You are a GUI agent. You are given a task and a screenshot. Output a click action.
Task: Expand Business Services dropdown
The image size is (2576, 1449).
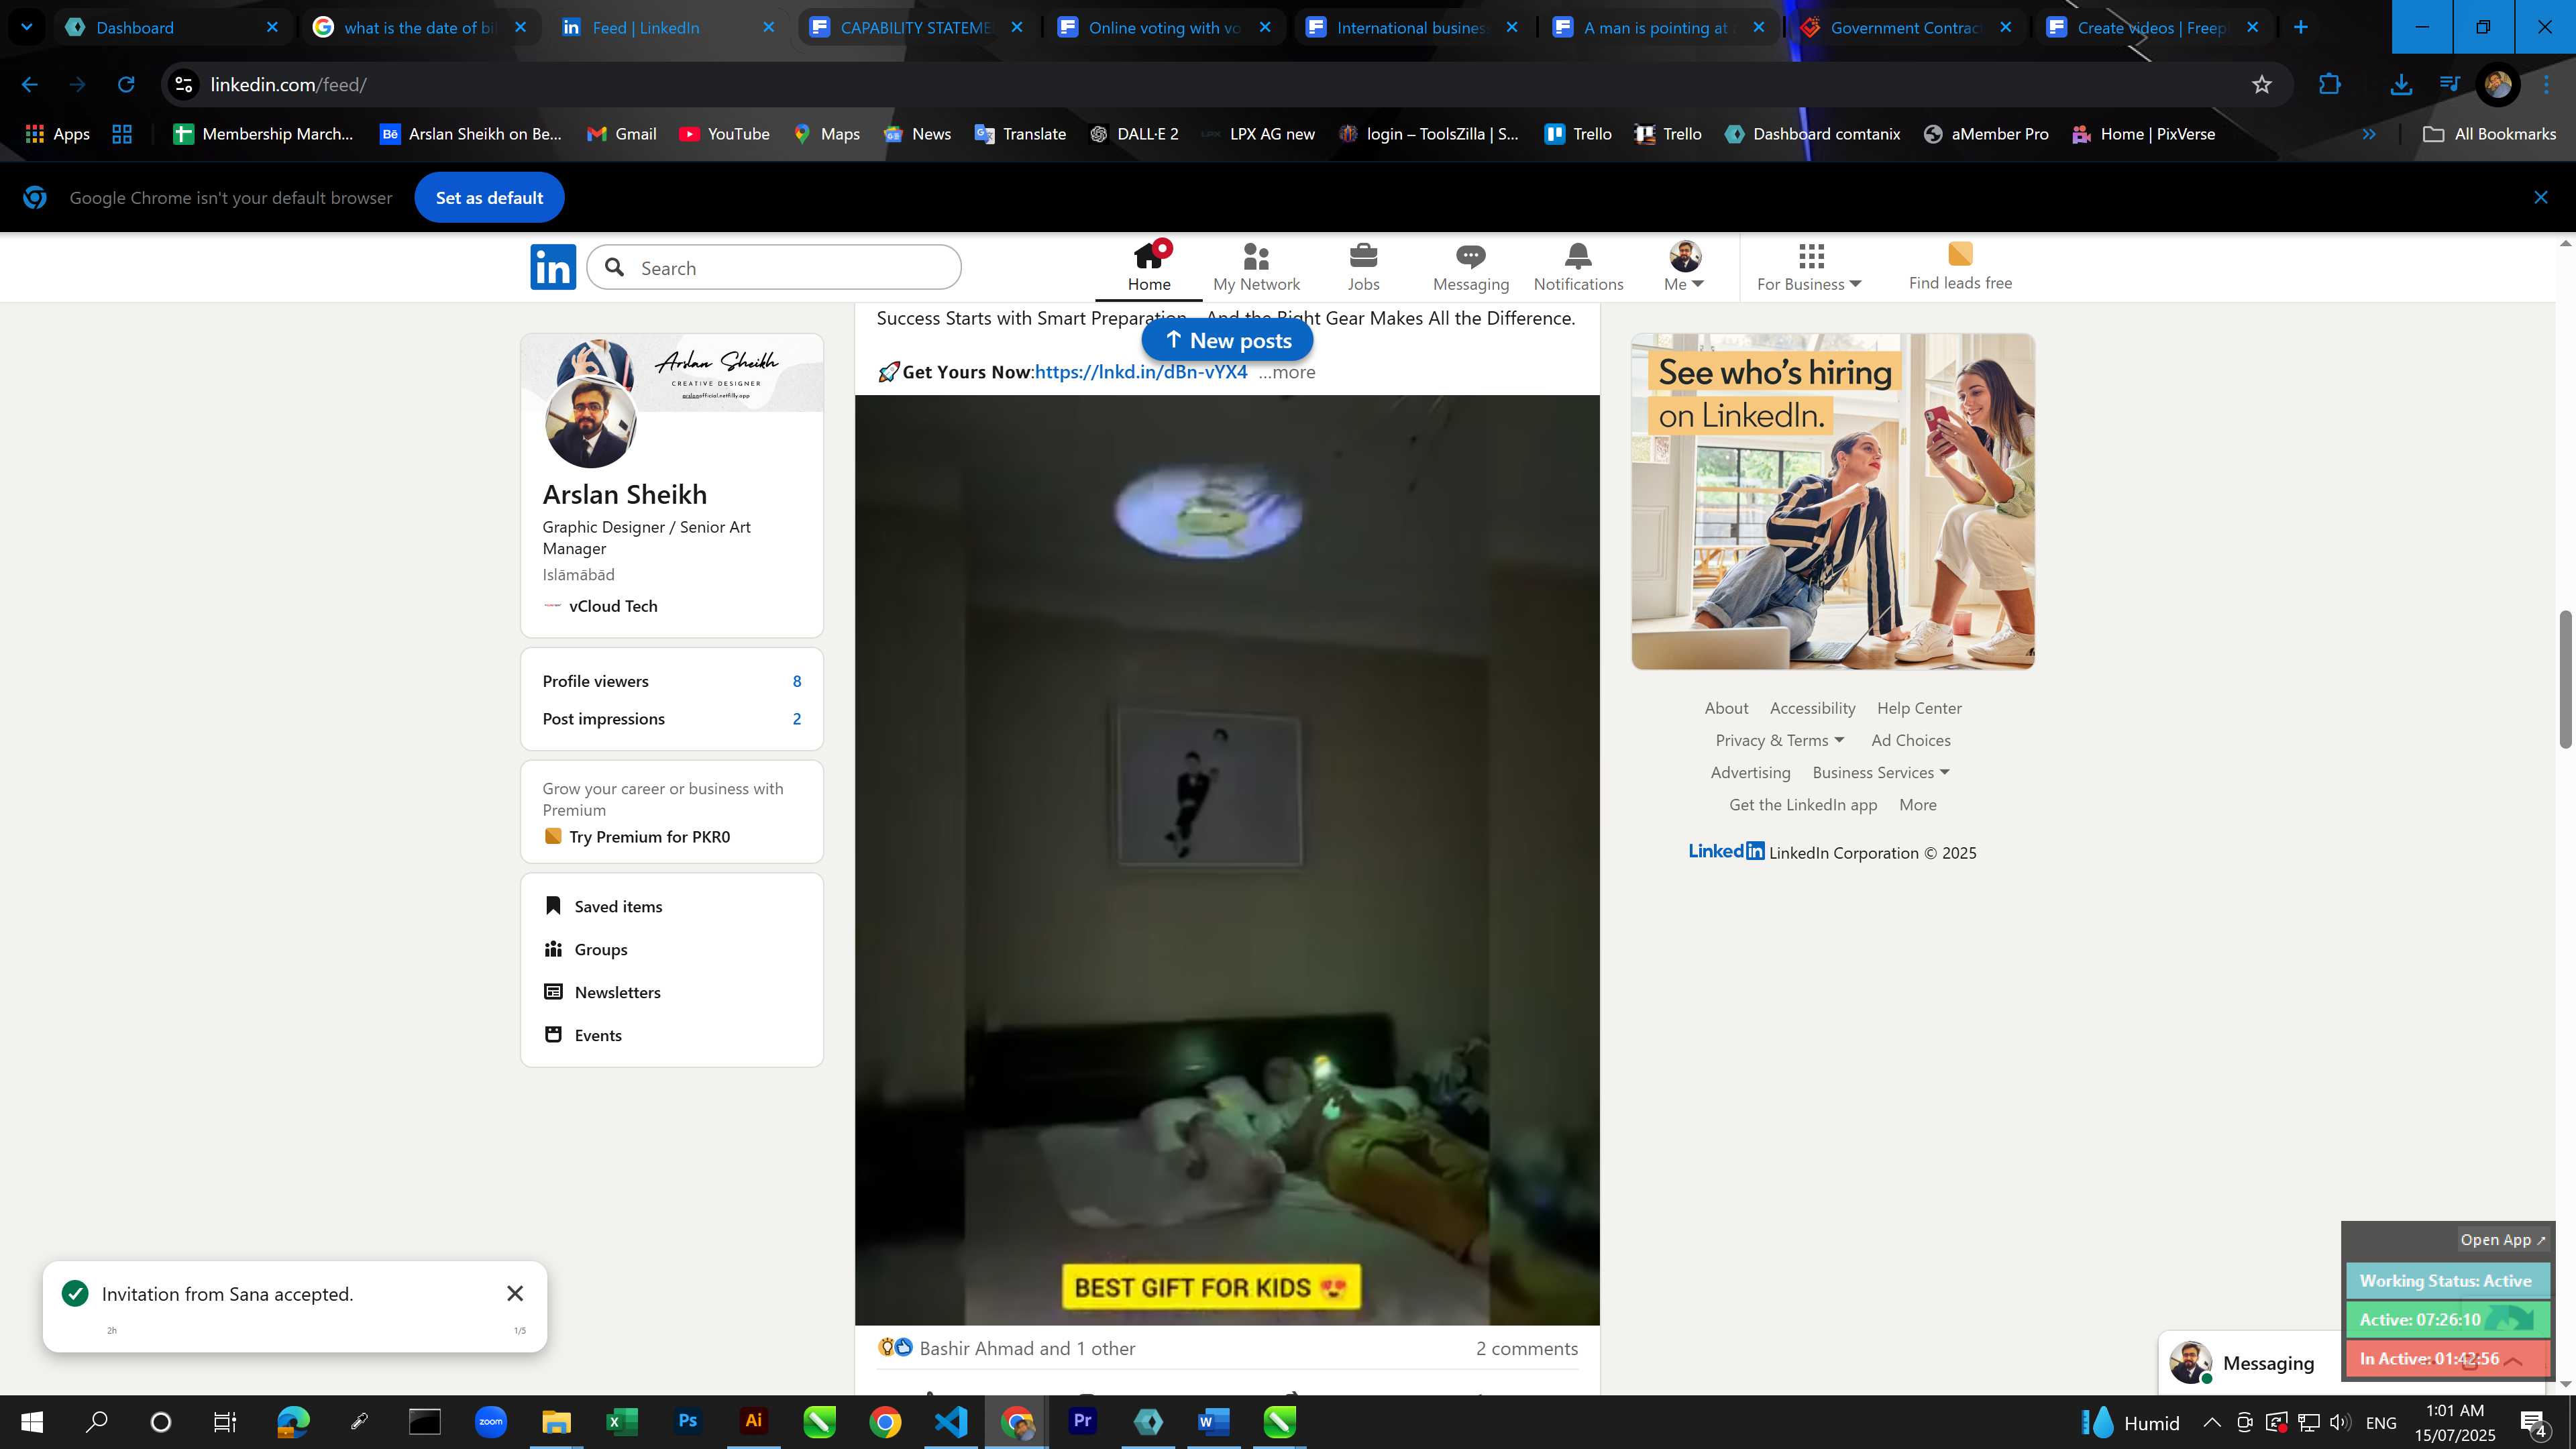[x=1881, y=772]
